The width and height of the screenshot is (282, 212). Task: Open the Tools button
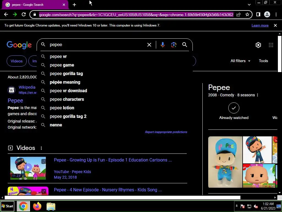263,61
